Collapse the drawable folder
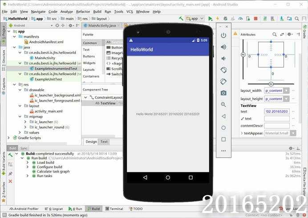This screenshot has height=218, width=308. coord(20,90)
